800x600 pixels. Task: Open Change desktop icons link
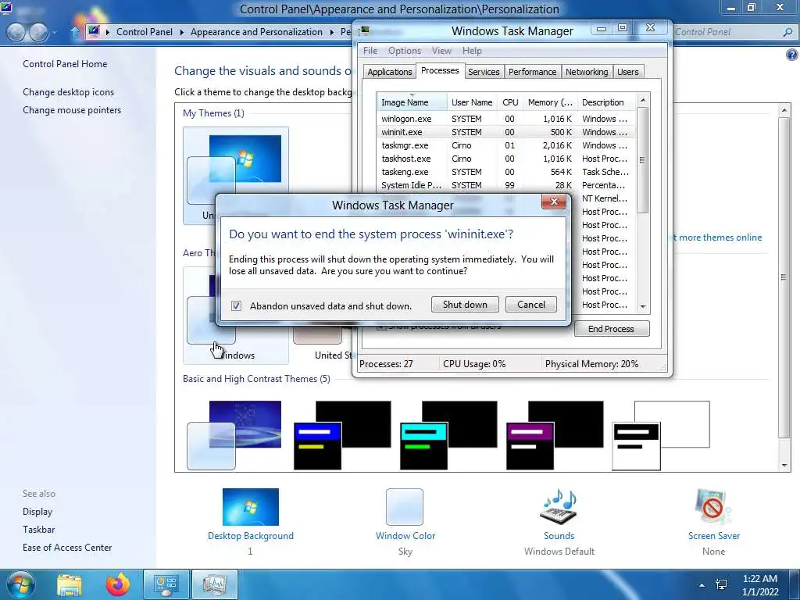point(69,92)
